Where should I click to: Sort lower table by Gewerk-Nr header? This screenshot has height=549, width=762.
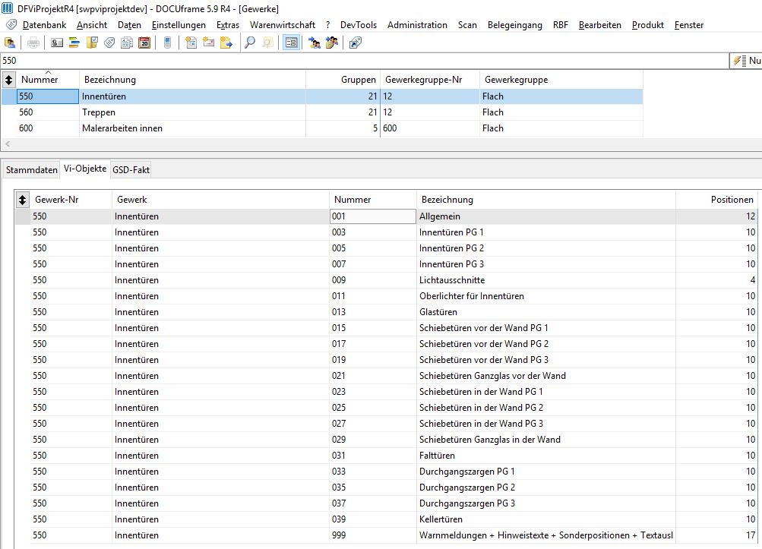pyautogui.click(x=71, y=199)
